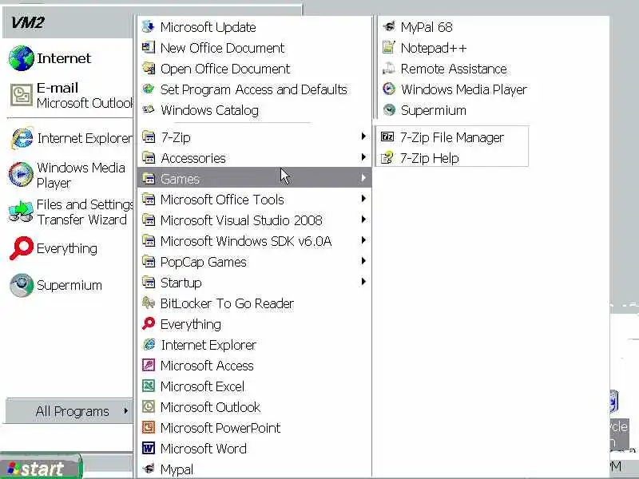The image size is (639, 479).
Task: Expand the PopCap Games submenu arrow
Action: pos(363,262)
